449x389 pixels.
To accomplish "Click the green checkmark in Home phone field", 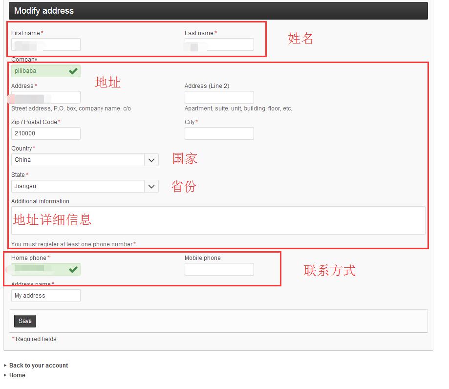I will tap(73, 269).
